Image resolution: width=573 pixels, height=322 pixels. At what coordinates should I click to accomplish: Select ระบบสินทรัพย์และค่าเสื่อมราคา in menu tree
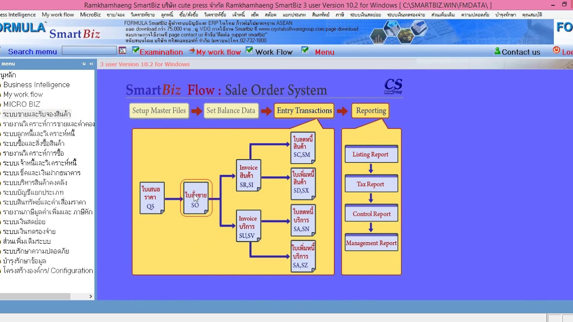click(44, 202)
